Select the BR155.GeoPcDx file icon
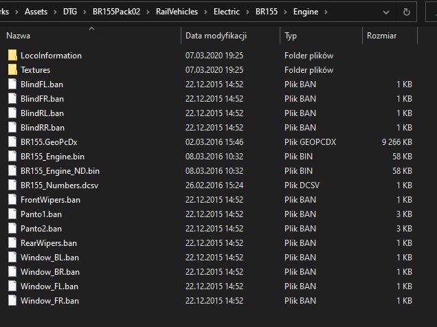The width and height of the screenshot is (437, 327). coord(12,142)
